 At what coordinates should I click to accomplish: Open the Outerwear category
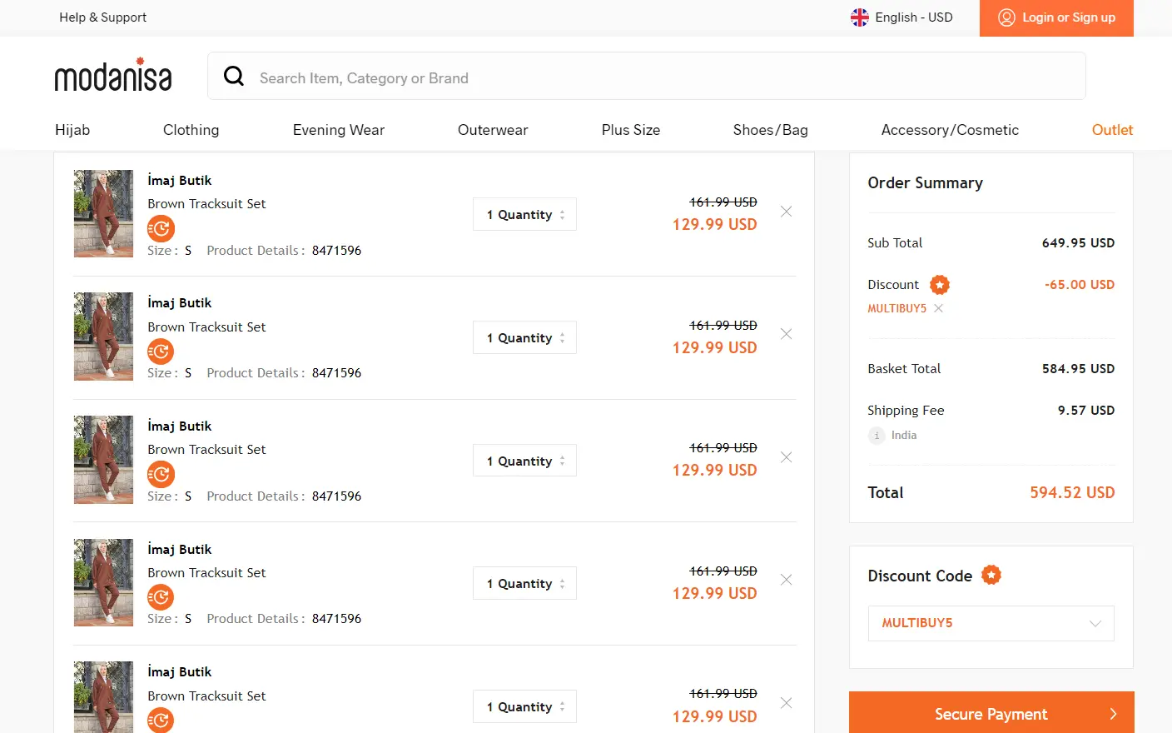click(493, 130)
